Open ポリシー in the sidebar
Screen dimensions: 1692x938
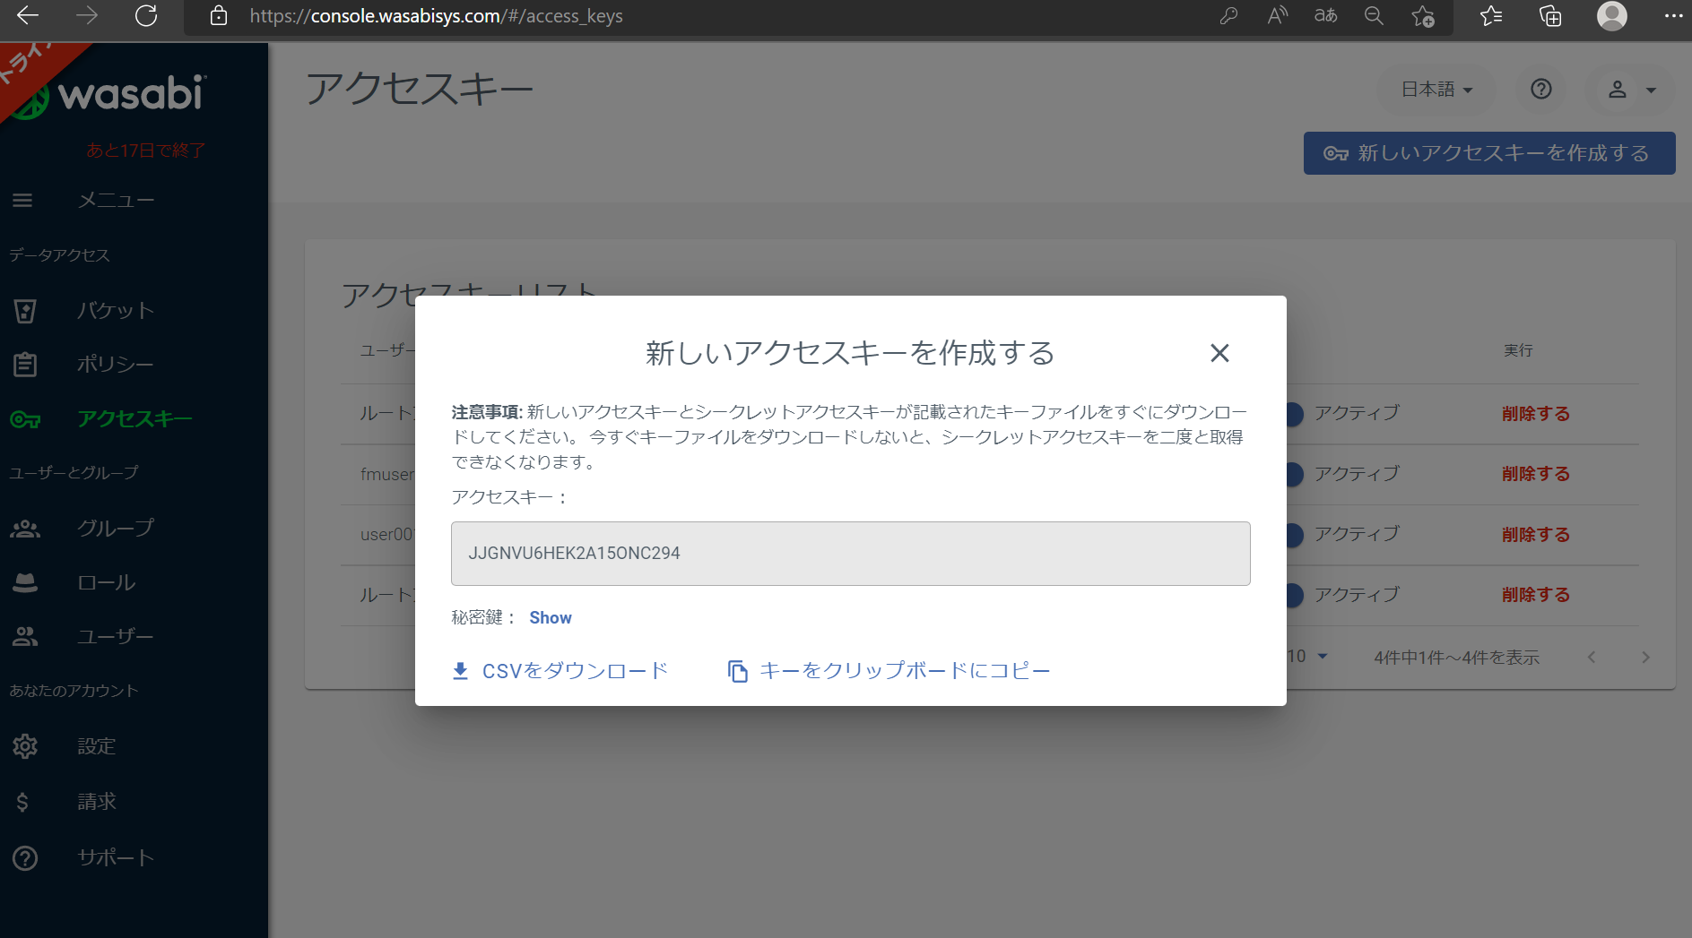[115, 365]
